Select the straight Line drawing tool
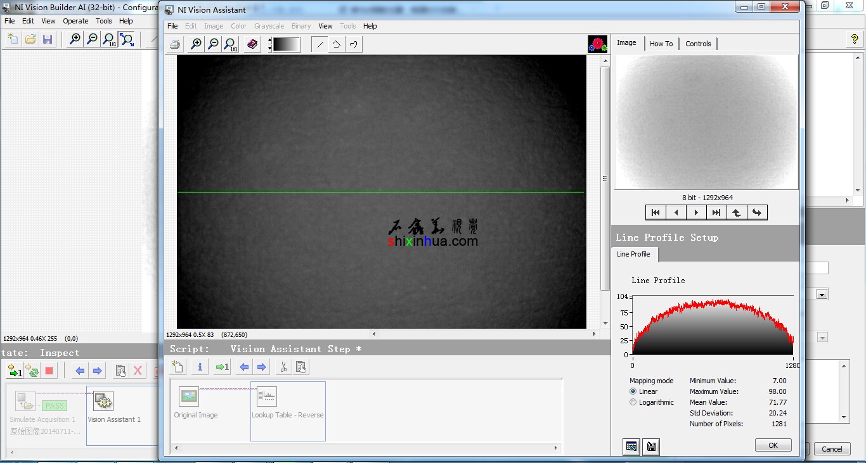866x463 pixels. pyautogui.click(x=320, y=44)
